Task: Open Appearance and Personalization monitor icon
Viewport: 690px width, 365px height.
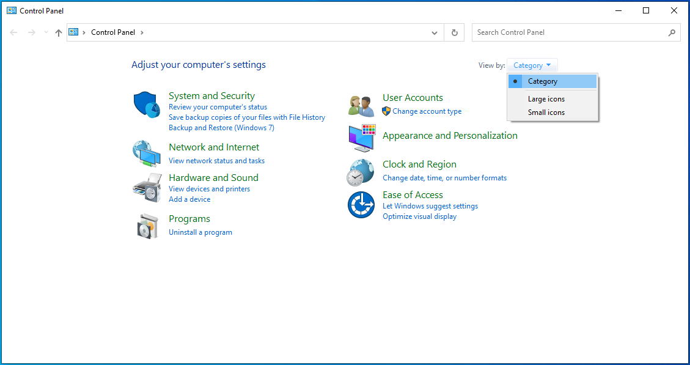Action: point(361,138)
